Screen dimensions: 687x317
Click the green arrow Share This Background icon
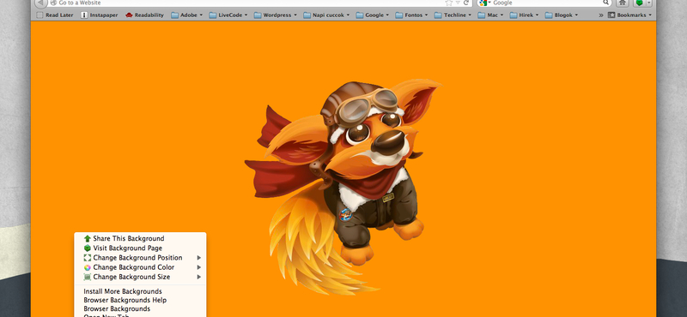click(x=88, y=238)
